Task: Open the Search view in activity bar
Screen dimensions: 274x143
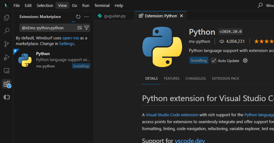Action: [x=6, y=31]
